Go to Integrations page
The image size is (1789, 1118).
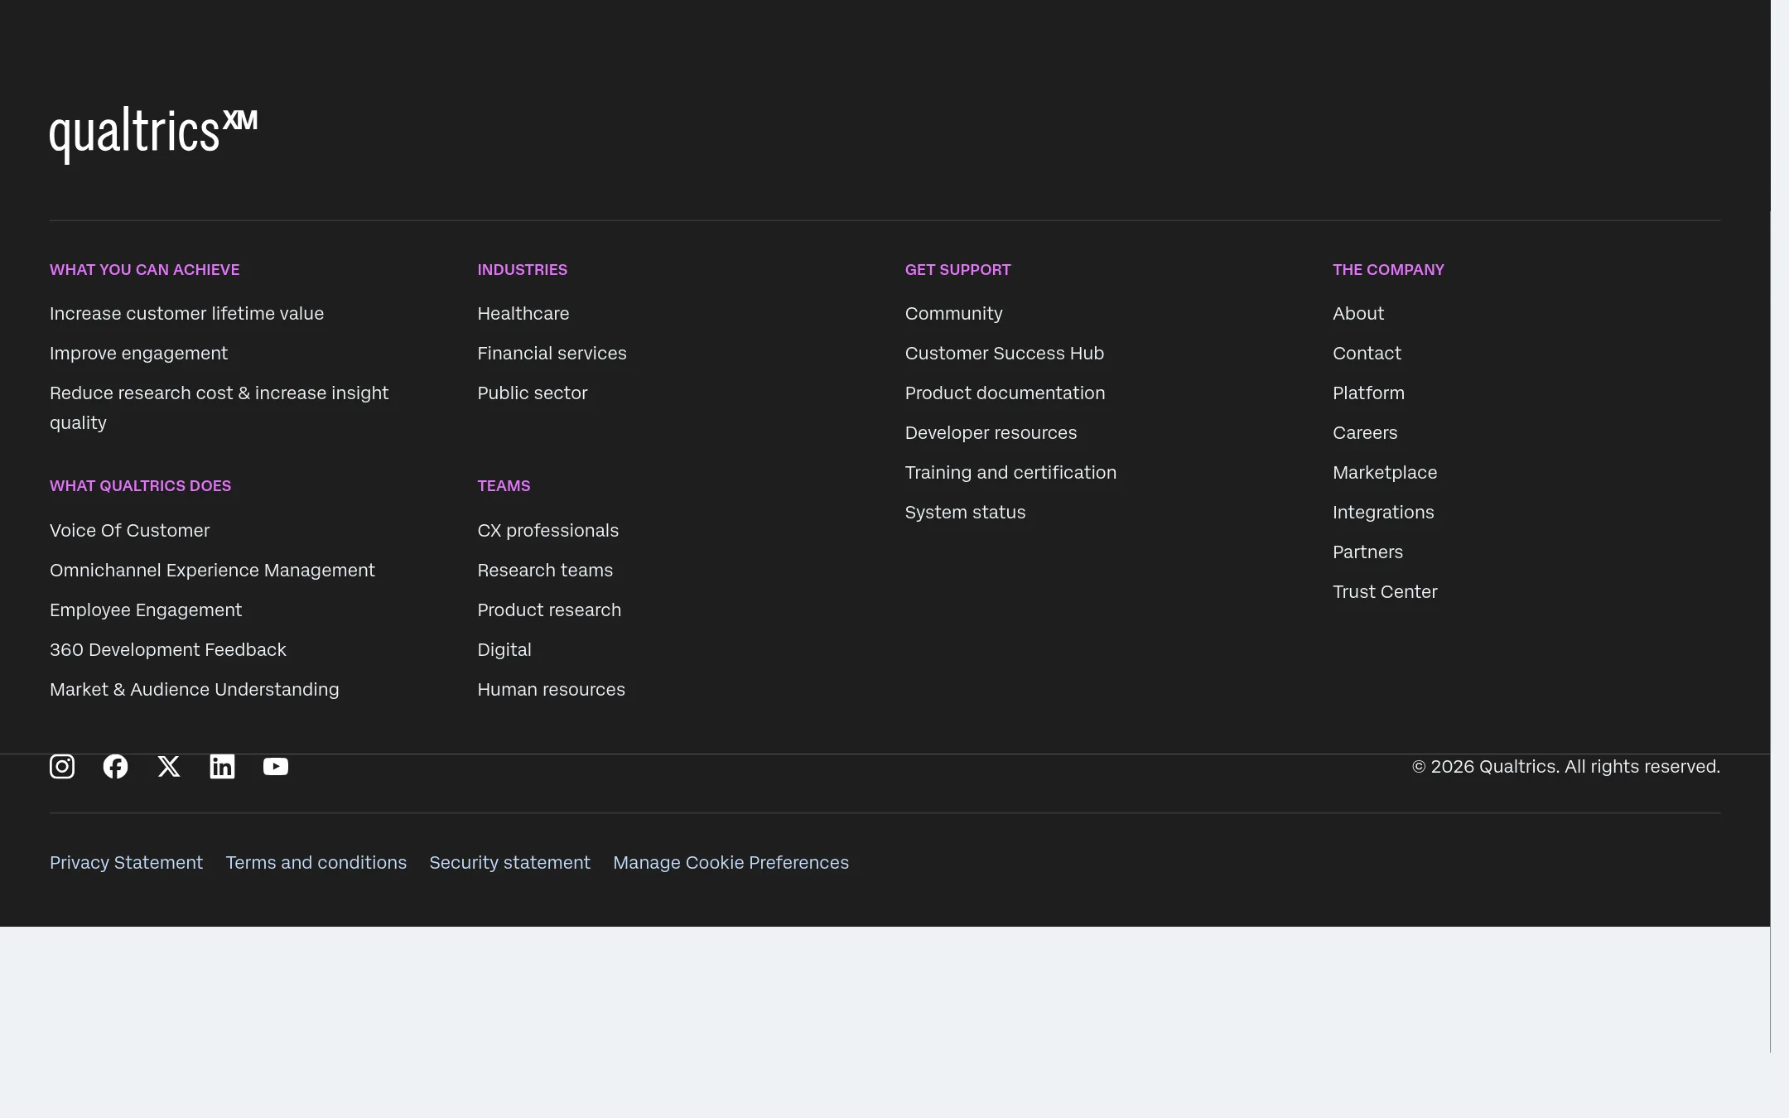(x=1383, y=513)
